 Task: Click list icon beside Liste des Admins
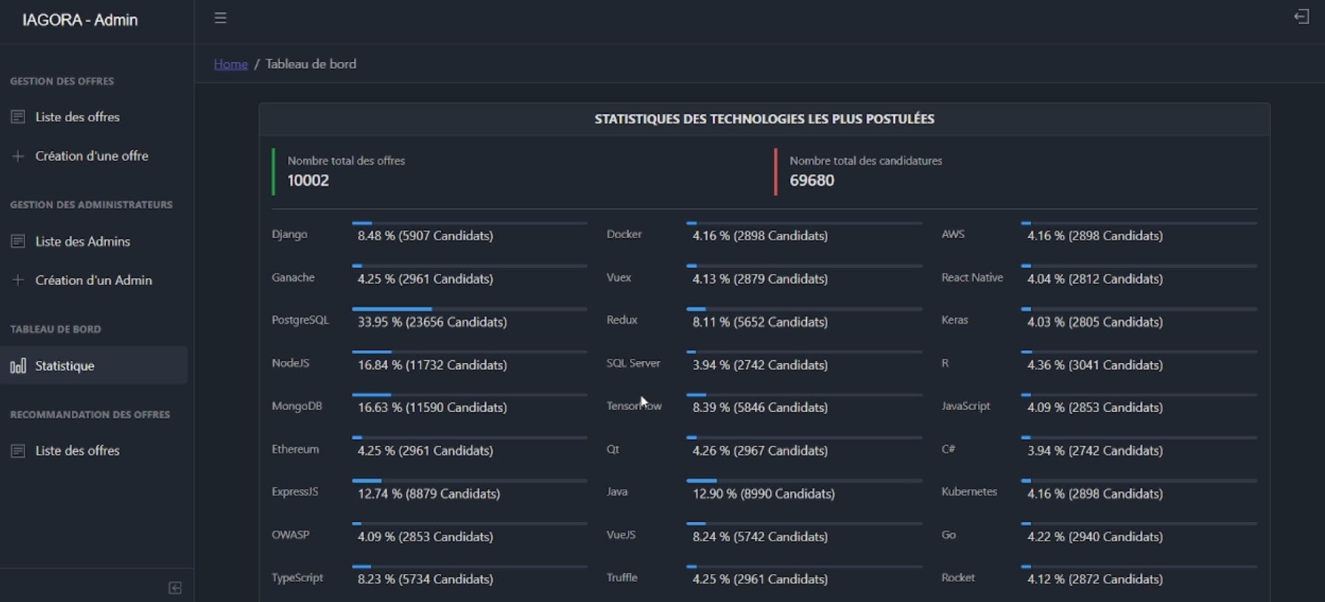18,241
